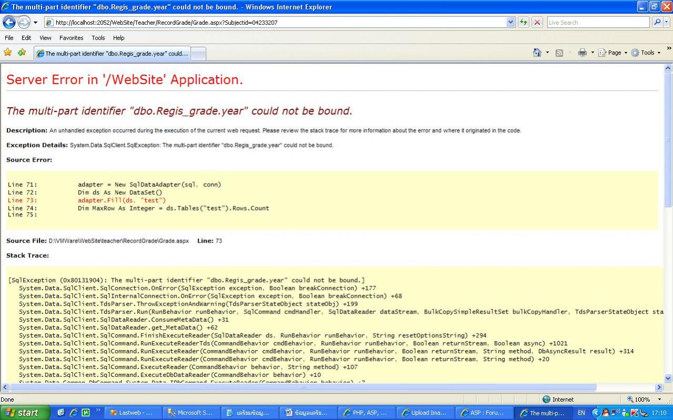673x420 pixels.
Task: Open the File menu
Action: point(9,38)
